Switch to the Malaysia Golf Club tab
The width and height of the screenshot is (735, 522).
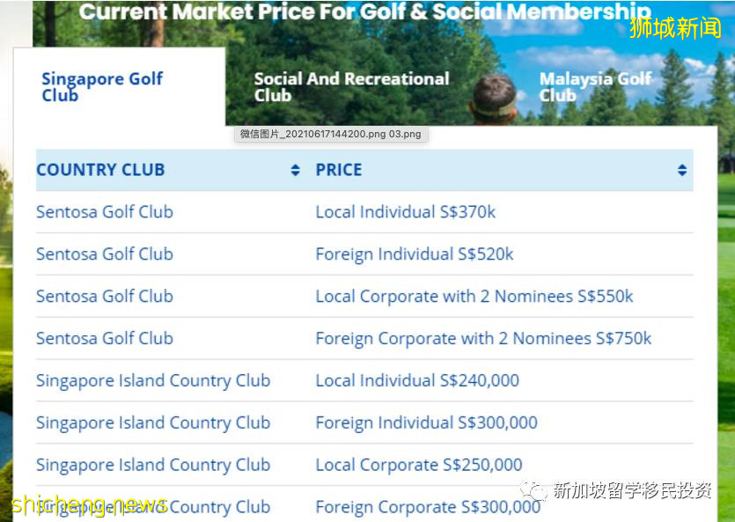click(595, 87)
